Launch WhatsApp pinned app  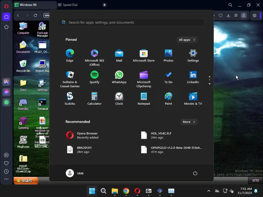tap(119, 77)
